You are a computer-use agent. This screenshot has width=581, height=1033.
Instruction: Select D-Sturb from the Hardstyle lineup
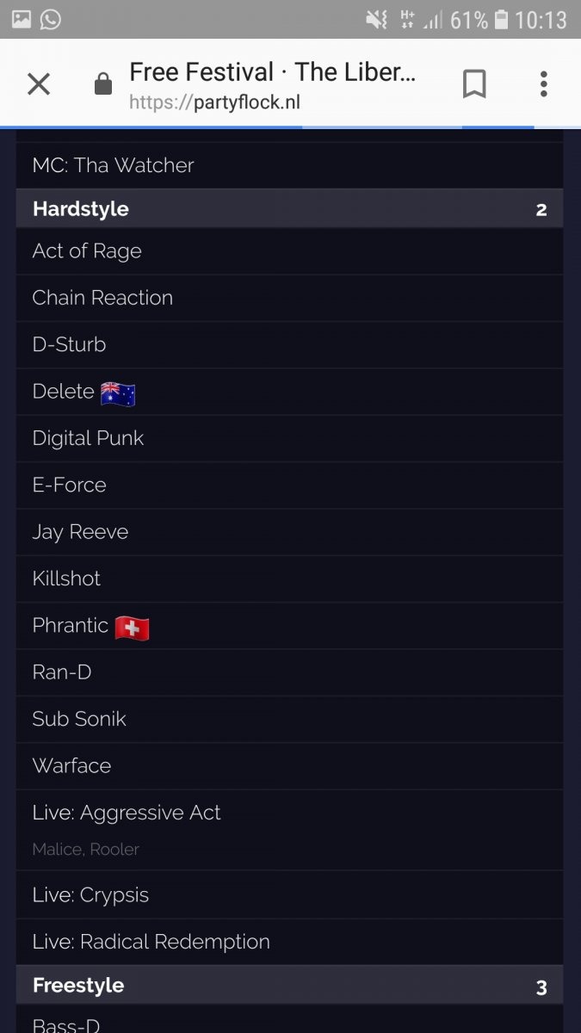pyautogui.click(x=69, y=344)
